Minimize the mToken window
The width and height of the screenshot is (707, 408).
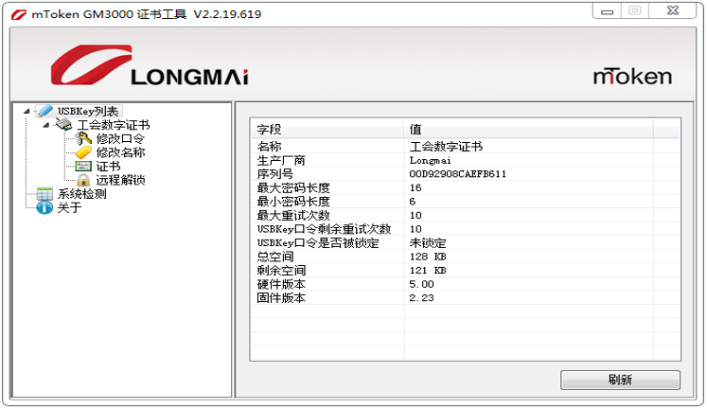(x=607, y=10)
